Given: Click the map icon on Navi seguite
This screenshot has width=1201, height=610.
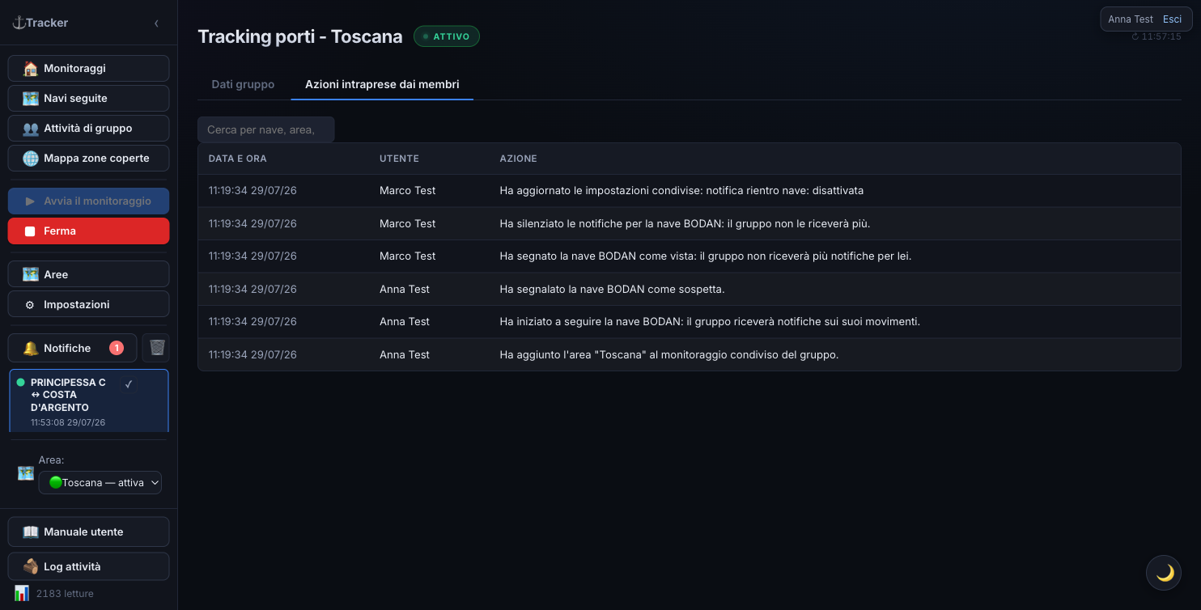Looking at the screenshot, I should (31, 98).
